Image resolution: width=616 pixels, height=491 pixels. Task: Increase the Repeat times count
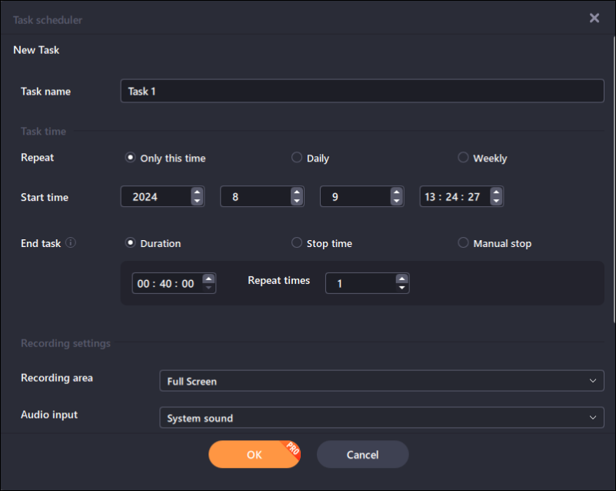401,279
